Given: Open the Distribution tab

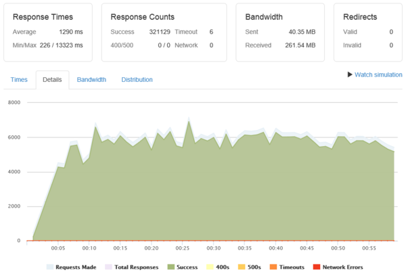Looking at the screenshot, I should click(137, 80).
